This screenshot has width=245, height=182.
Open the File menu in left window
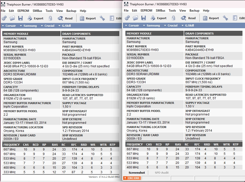[x=3, y=11]
